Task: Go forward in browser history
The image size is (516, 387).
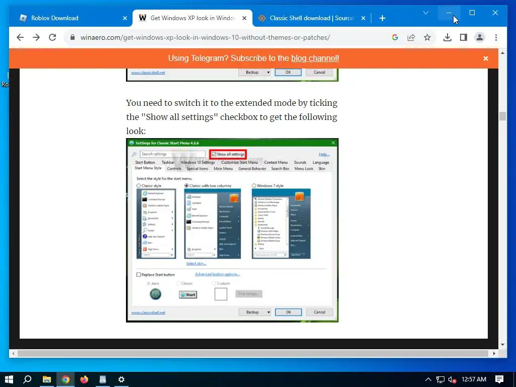Action: pos(36,37)
